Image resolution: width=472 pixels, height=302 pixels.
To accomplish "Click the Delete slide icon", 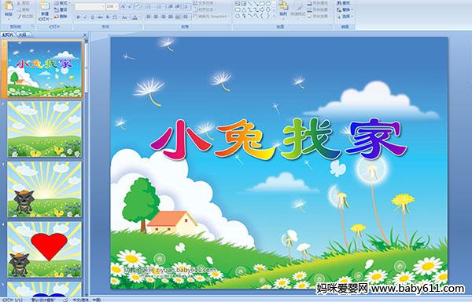I will pyautogui.click(x=61, y=16).
